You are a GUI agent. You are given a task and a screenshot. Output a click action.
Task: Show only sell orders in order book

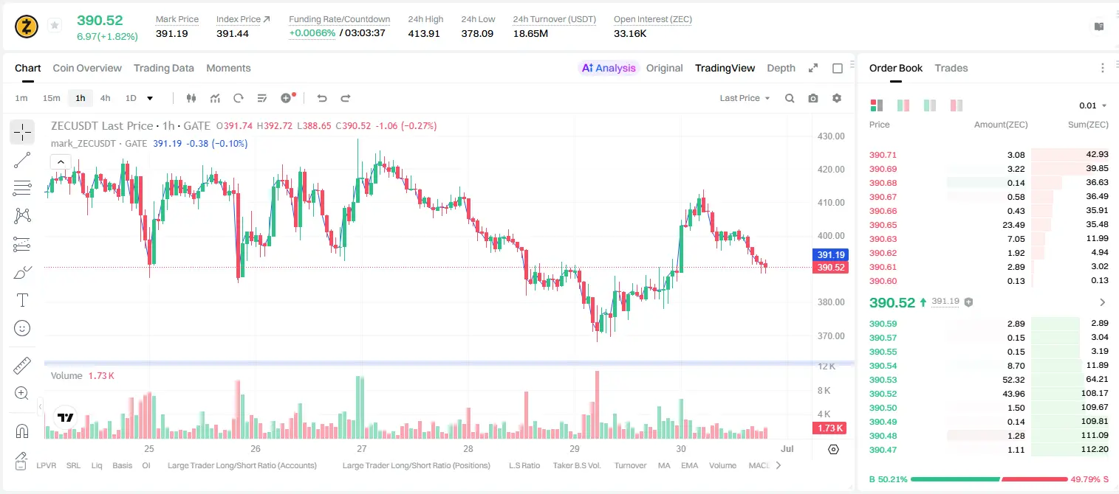[957, 105]
